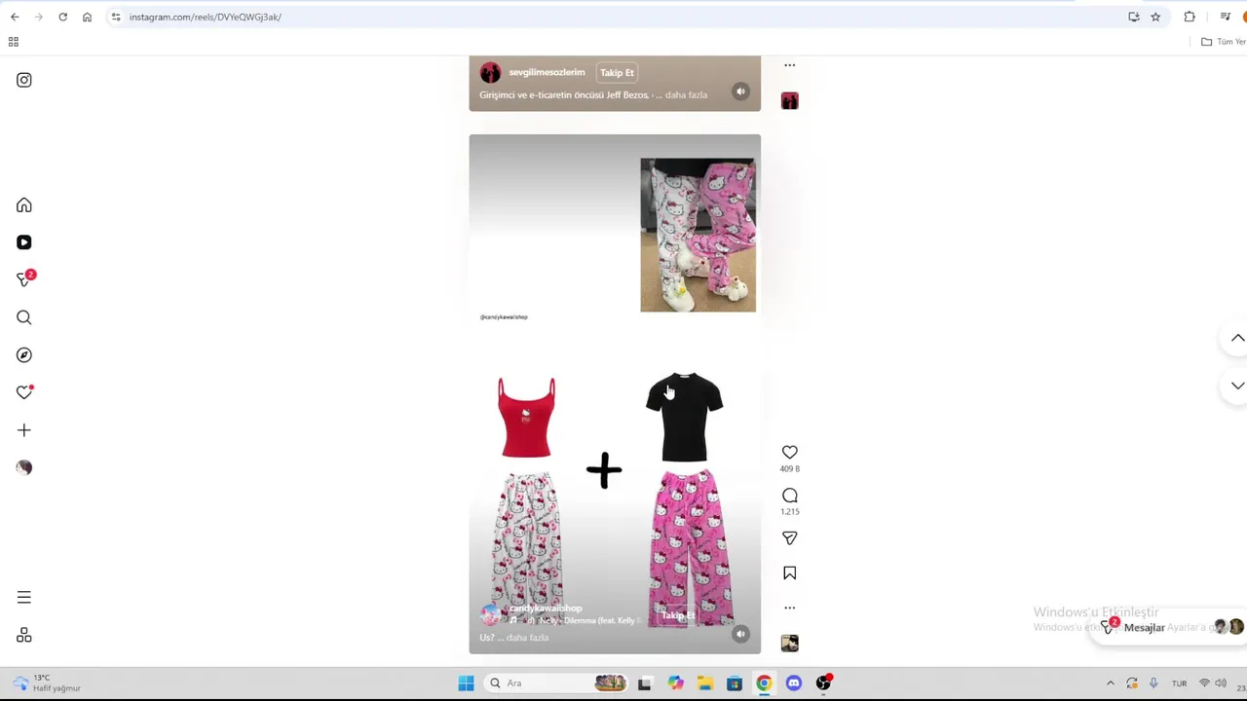This screenshot has height=701, width=1247.
Task: Click the install app icon in address bar
Action: [1134, 17]
